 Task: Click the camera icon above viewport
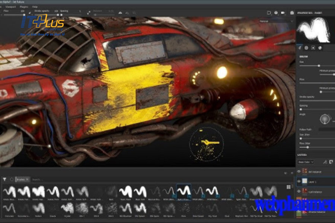point(292,13)
